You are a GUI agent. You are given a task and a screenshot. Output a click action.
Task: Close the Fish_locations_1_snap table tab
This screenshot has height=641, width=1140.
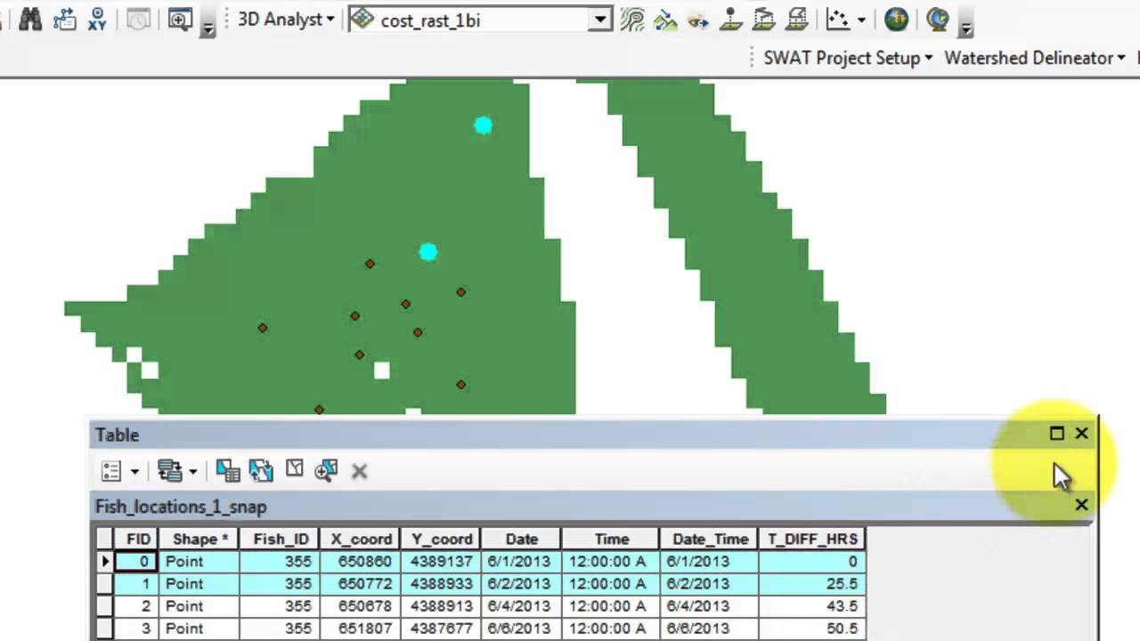[x=1081, y=505]
